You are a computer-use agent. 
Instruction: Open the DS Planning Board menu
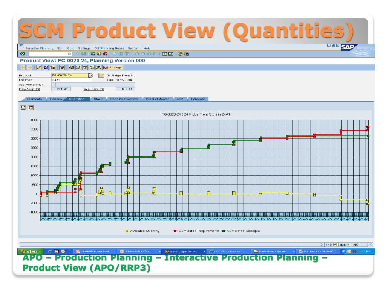coord(109,49)
